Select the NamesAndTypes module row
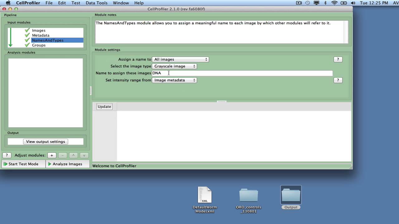The width and height of the screenshot is (399, 224). pyautogui.click(x=57, y=40)
